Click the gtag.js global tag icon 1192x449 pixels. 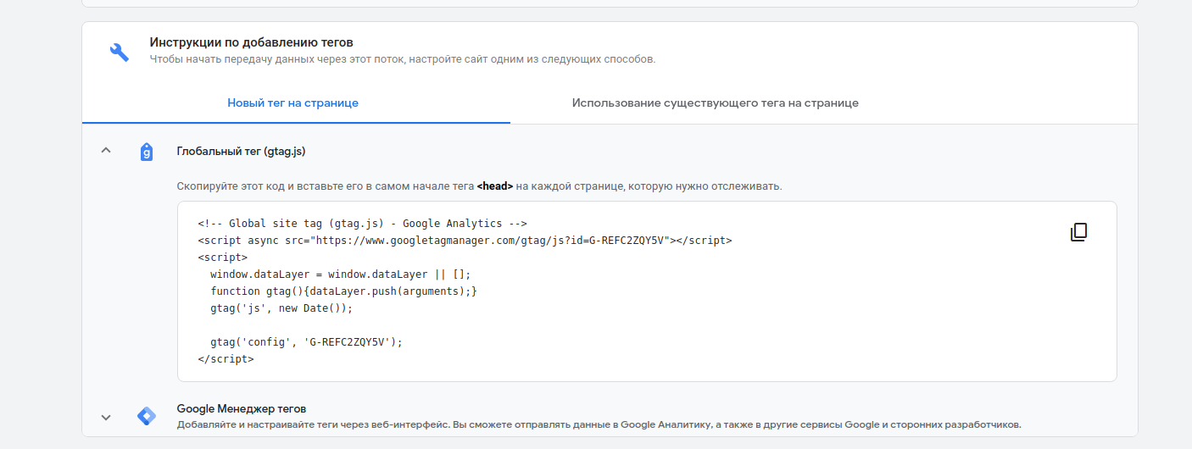(x=146, y=152)
